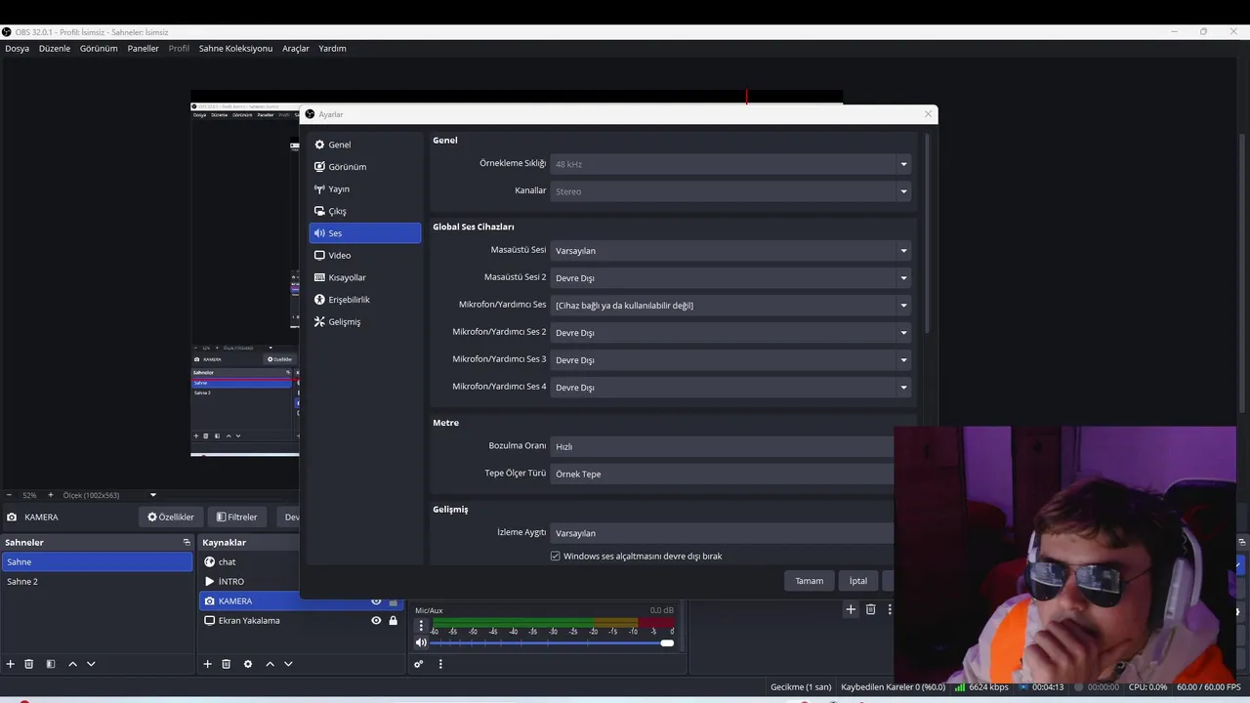Zoom out the preview with minus icon
This screenshot has width=1250, height=703.
pos(10,495)
